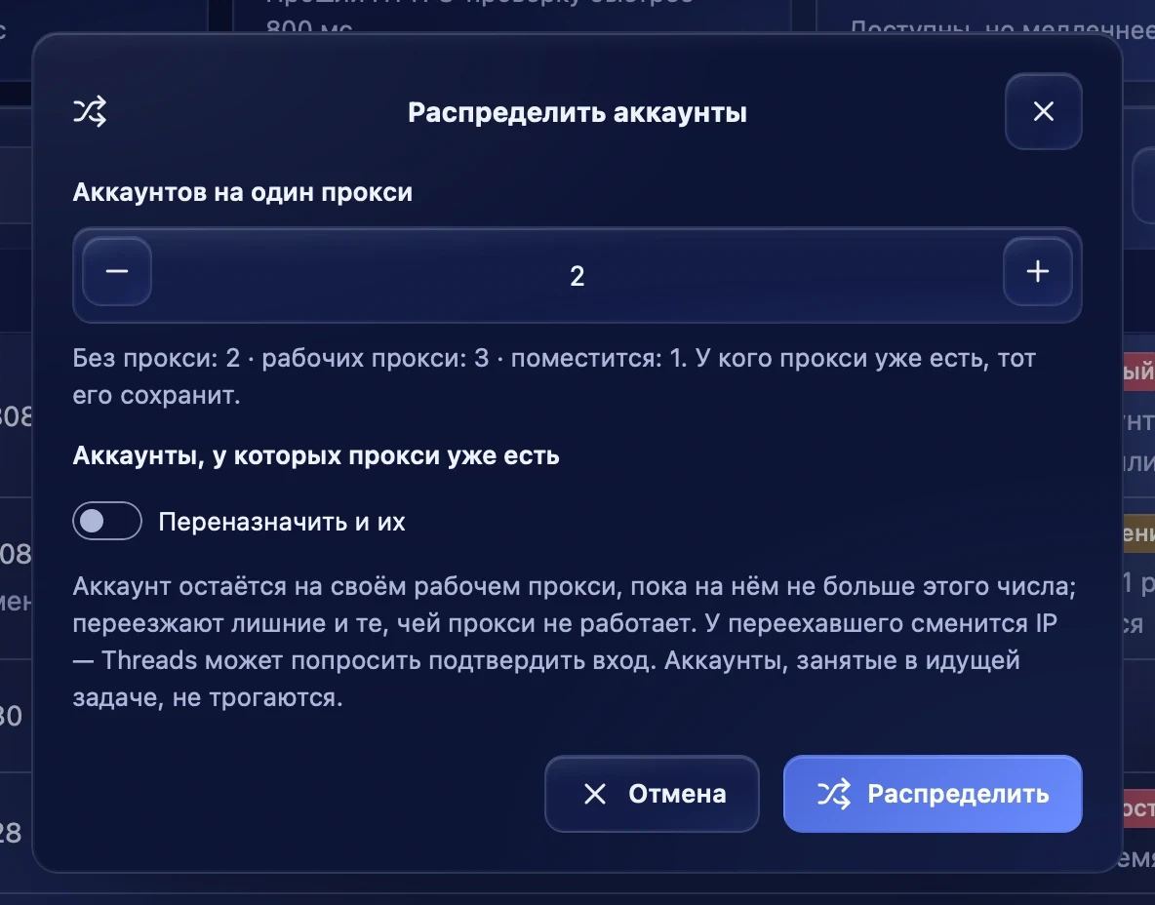
Task: Decrease accounts per proxy with minus button
Action: tap(117, 272)
